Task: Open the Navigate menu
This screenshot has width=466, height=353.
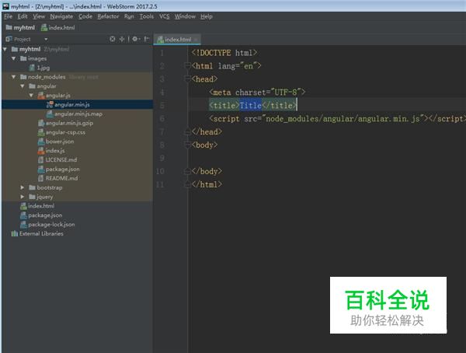Action: click(x=61, y=16)
